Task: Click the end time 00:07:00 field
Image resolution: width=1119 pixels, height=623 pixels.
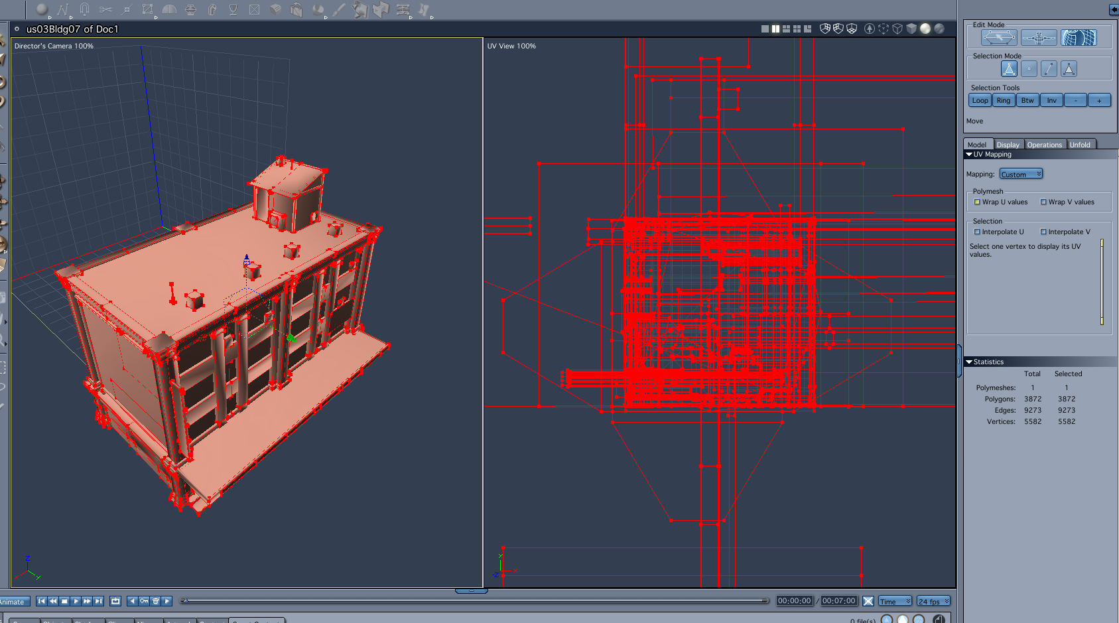Action: 839,601
